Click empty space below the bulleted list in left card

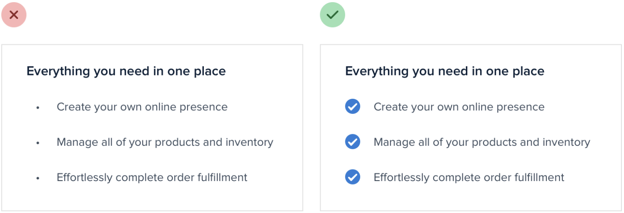coord(152,198)
